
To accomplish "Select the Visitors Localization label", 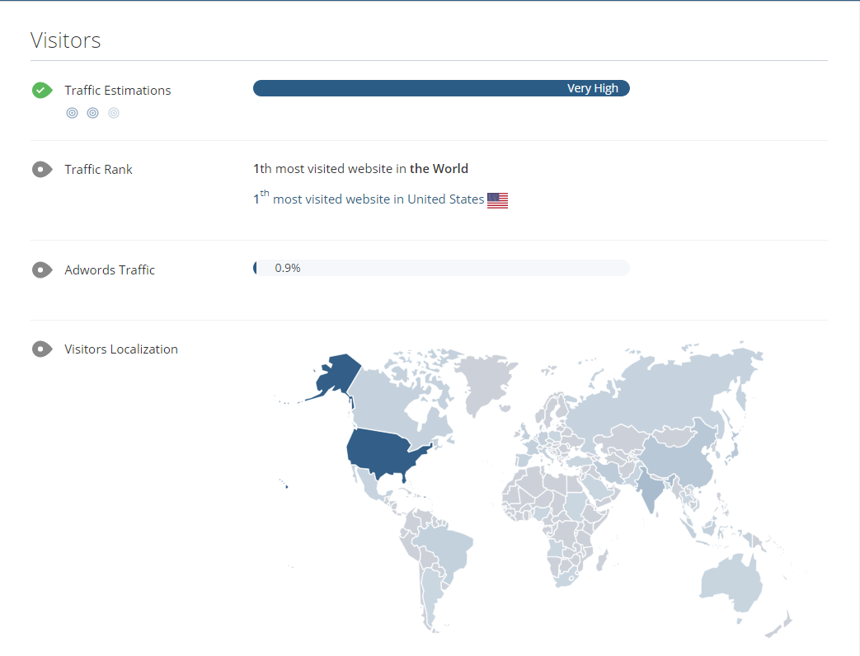I will click(x=121, y=349).
